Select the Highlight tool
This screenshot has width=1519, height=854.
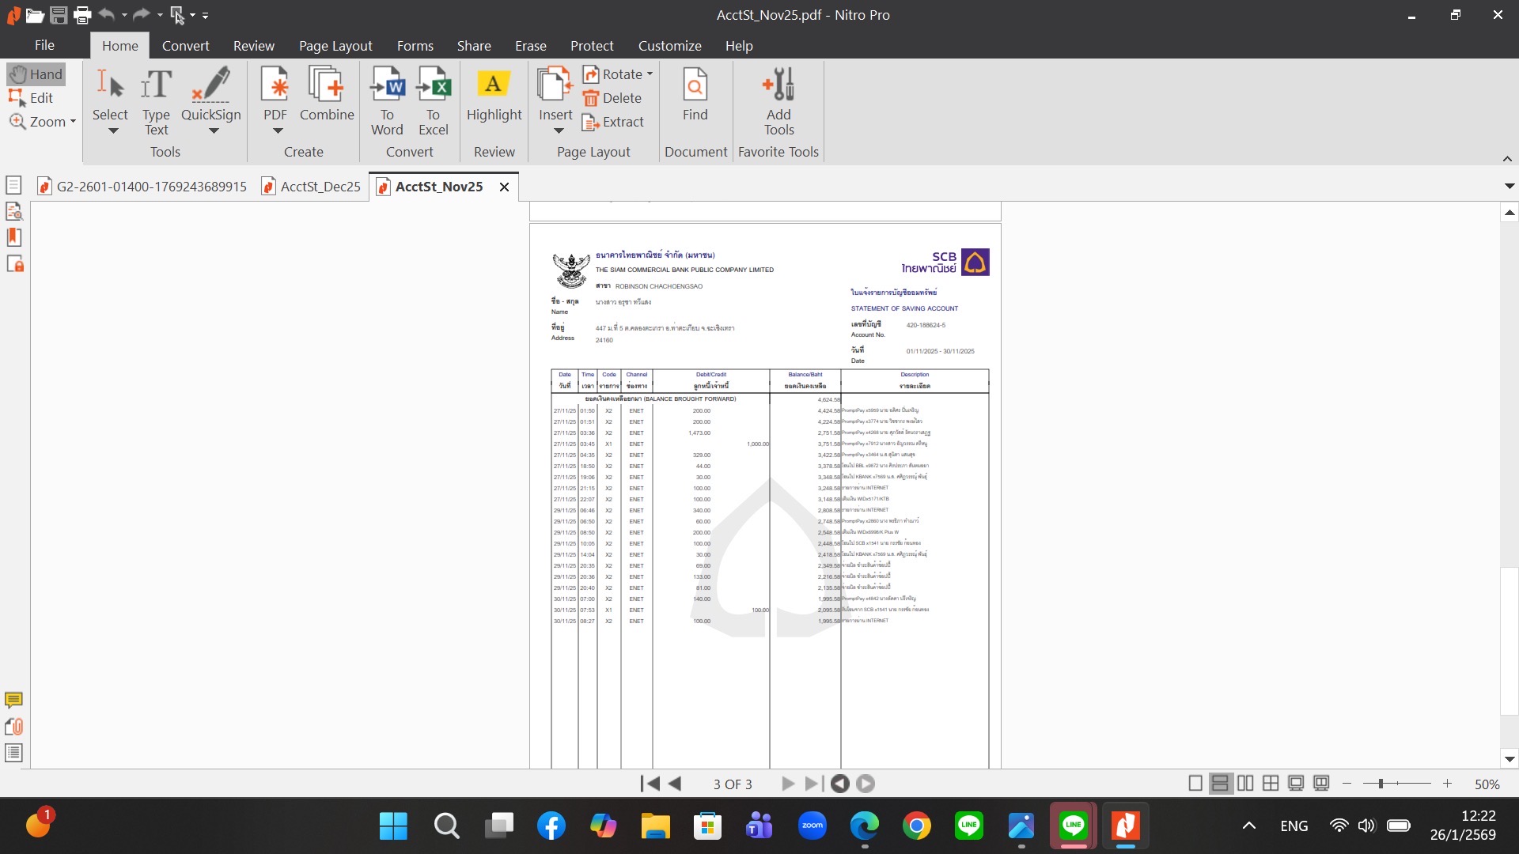[494, 96]
